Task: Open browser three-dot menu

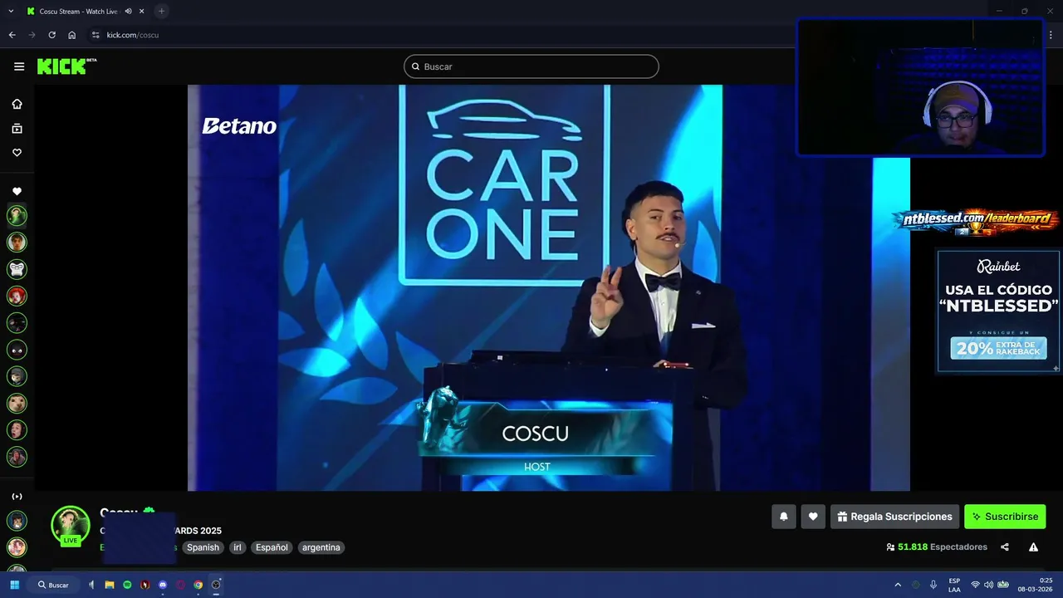Action: [x=1051, y=35]
